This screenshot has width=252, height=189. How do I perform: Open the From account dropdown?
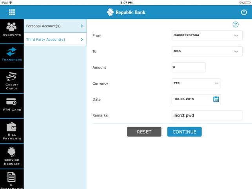(207, 35)
